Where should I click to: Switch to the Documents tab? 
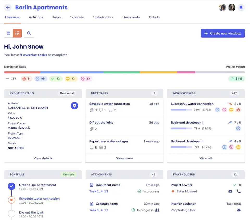(x=131, y=17)
